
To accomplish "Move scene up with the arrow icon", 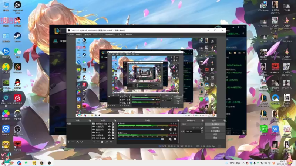I will click(x=78, y=142).
